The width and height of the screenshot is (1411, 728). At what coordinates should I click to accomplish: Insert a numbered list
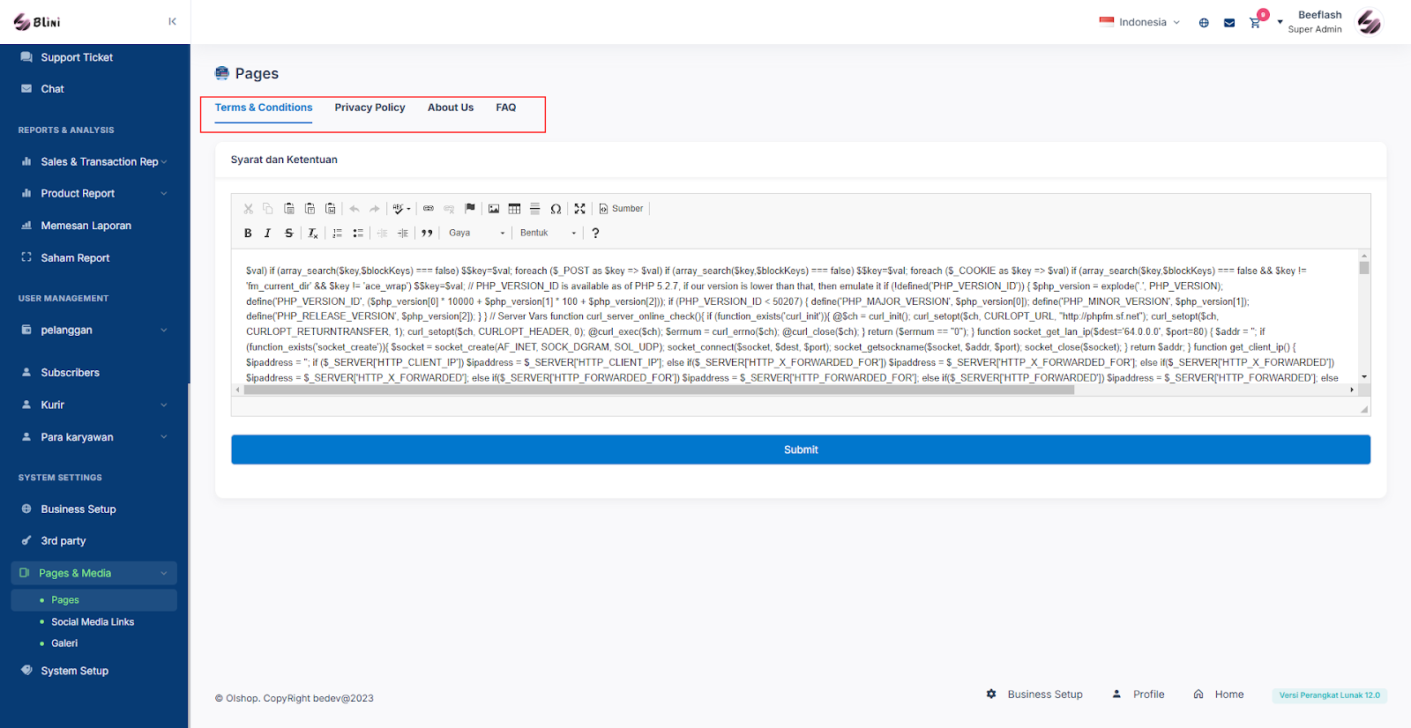(337, 234)
